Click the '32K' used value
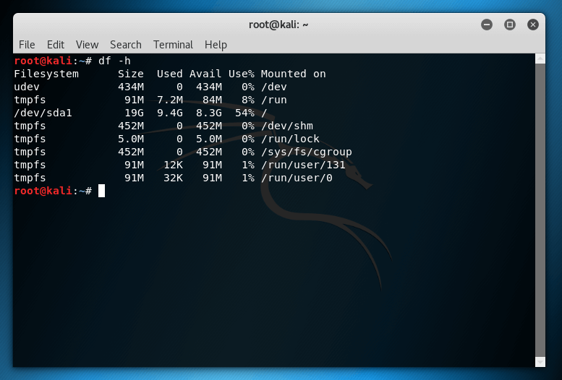Viewport: 562px width, 380px height. click(173, 178)
